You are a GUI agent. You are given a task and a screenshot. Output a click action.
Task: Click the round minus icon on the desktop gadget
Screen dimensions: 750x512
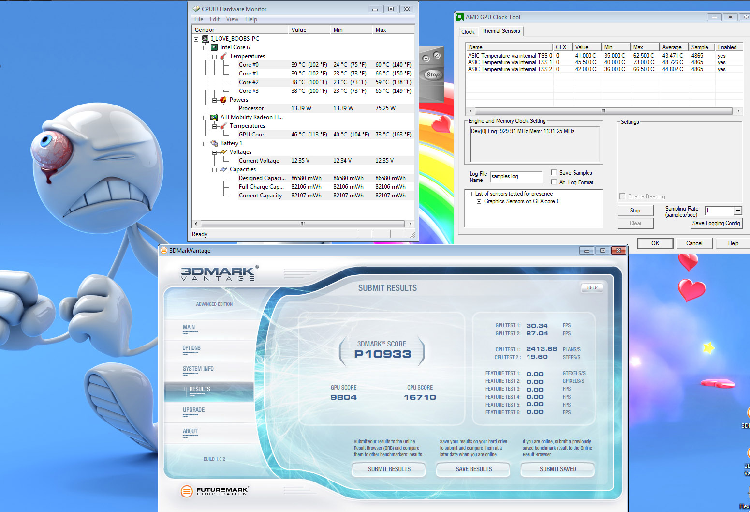[426, 59]
